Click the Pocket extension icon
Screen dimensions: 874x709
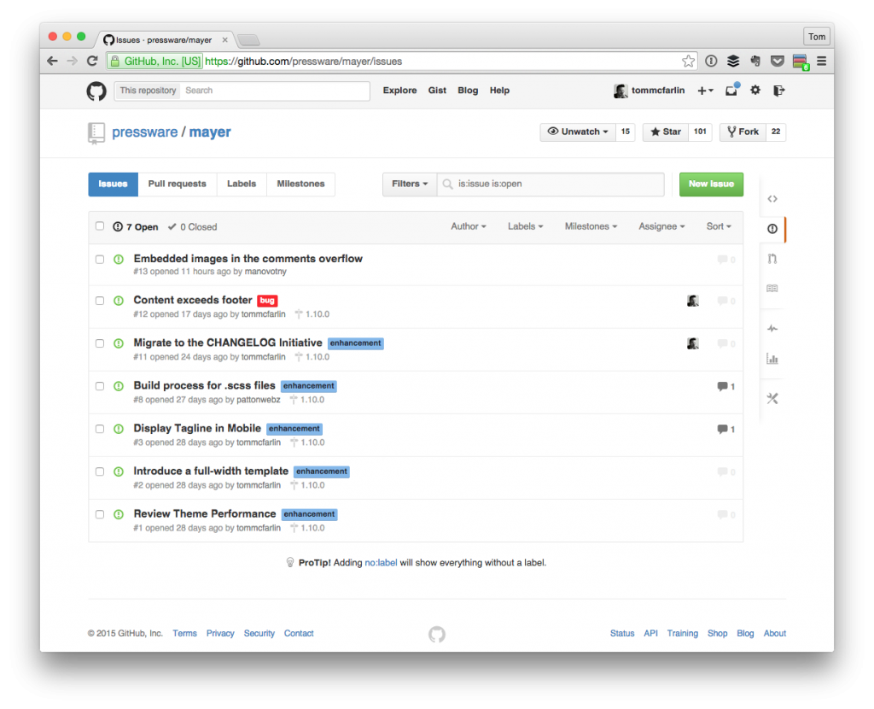pyautogui.click(x=777, y=62)
